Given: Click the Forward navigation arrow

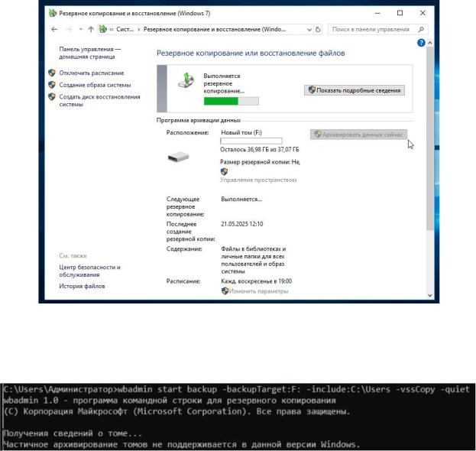Looking at the screenshot, I should 69,30.
